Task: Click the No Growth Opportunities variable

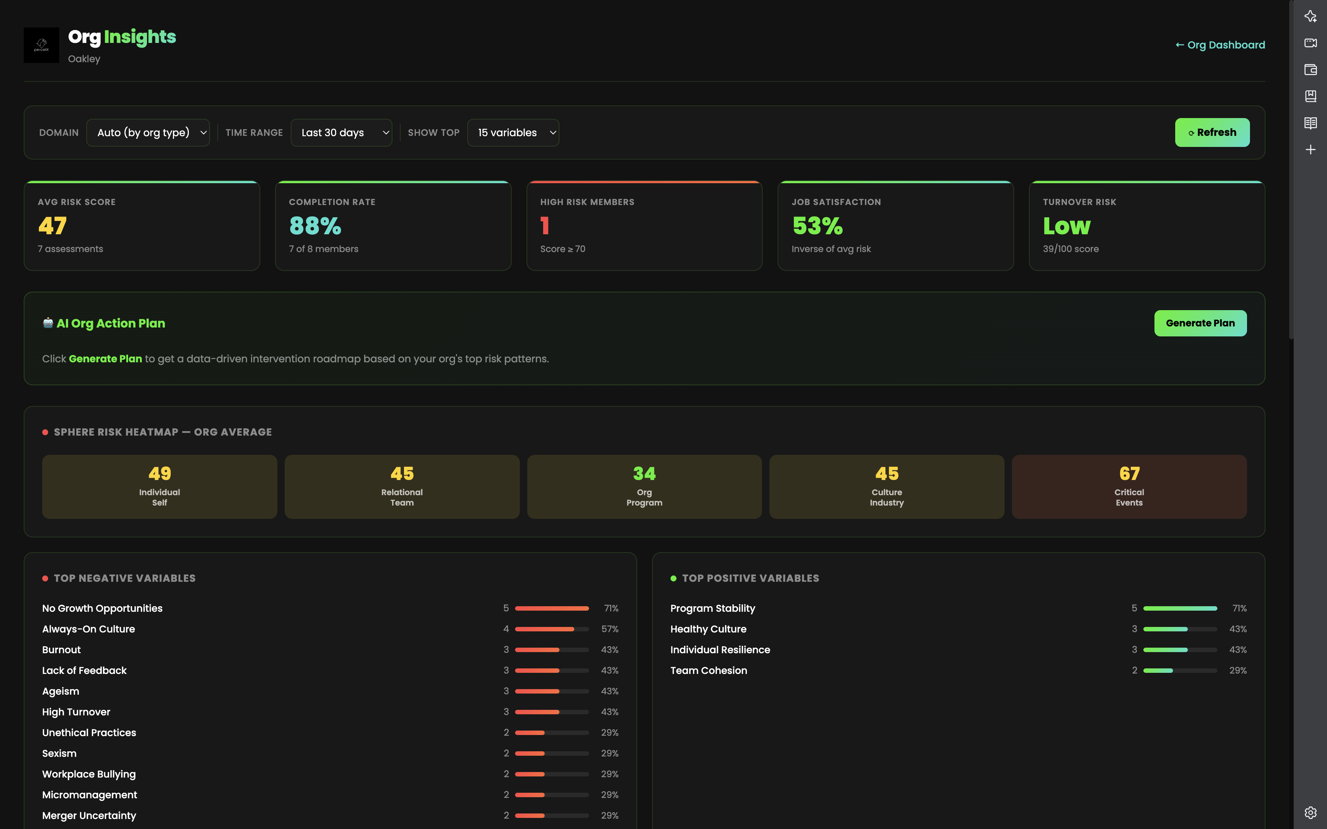Action: click(x=102, y=608)
